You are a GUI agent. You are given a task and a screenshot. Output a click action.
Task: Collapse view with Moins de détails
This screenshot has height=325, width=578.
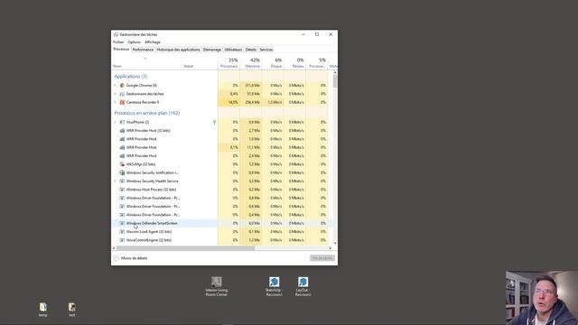[x=131, y=258]
